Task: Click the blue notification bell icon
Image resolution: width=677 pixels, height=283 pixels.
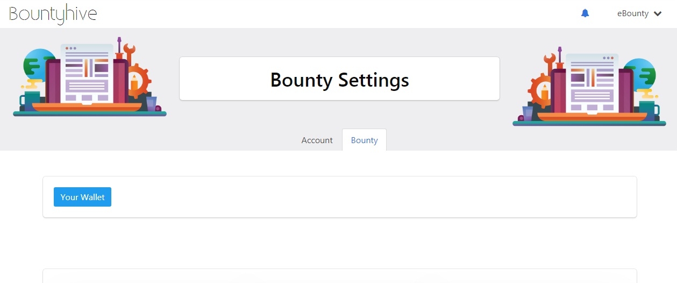Action: pyautogui.click(x=585, y=13)
